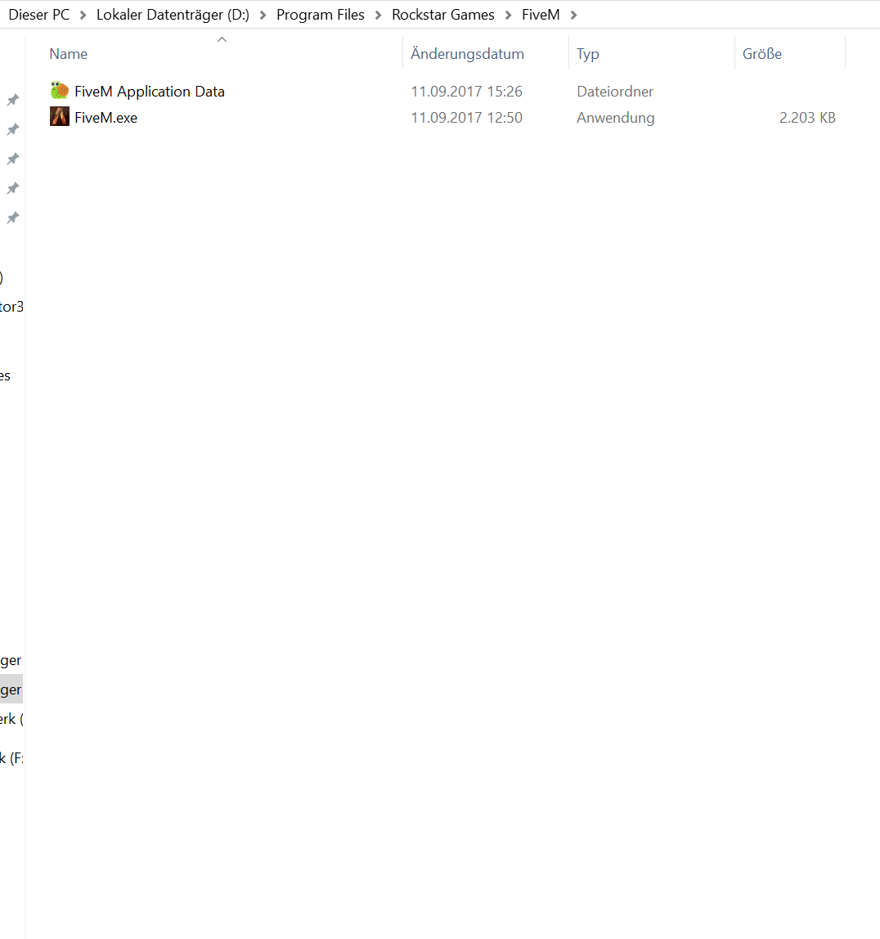
Task: Expand chevron after Rockstar Games
Action: tap(508, 15)
